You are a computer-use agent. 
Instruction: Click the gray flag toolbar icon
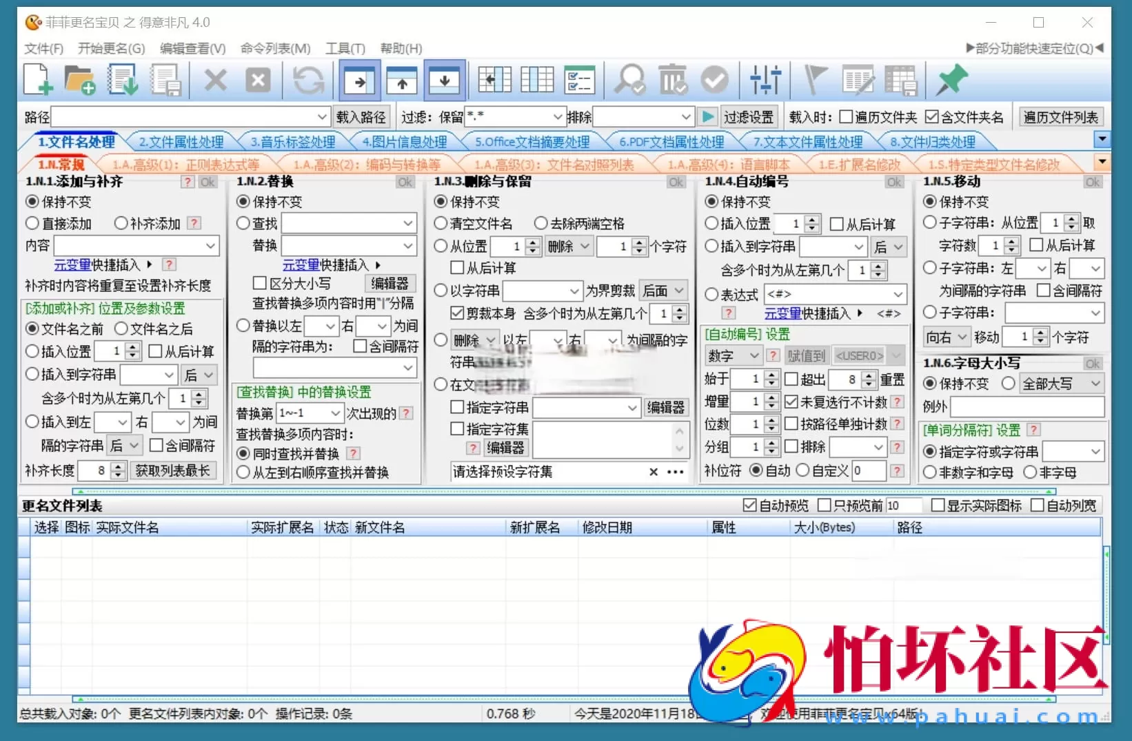click(815, 80)
